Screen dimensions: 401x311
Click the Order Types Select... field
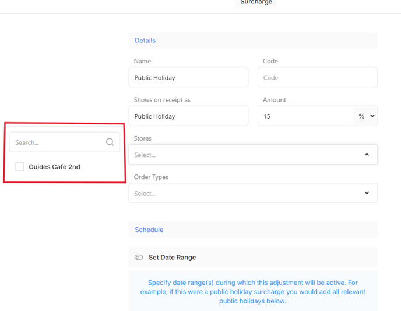[x=245, y=193]
